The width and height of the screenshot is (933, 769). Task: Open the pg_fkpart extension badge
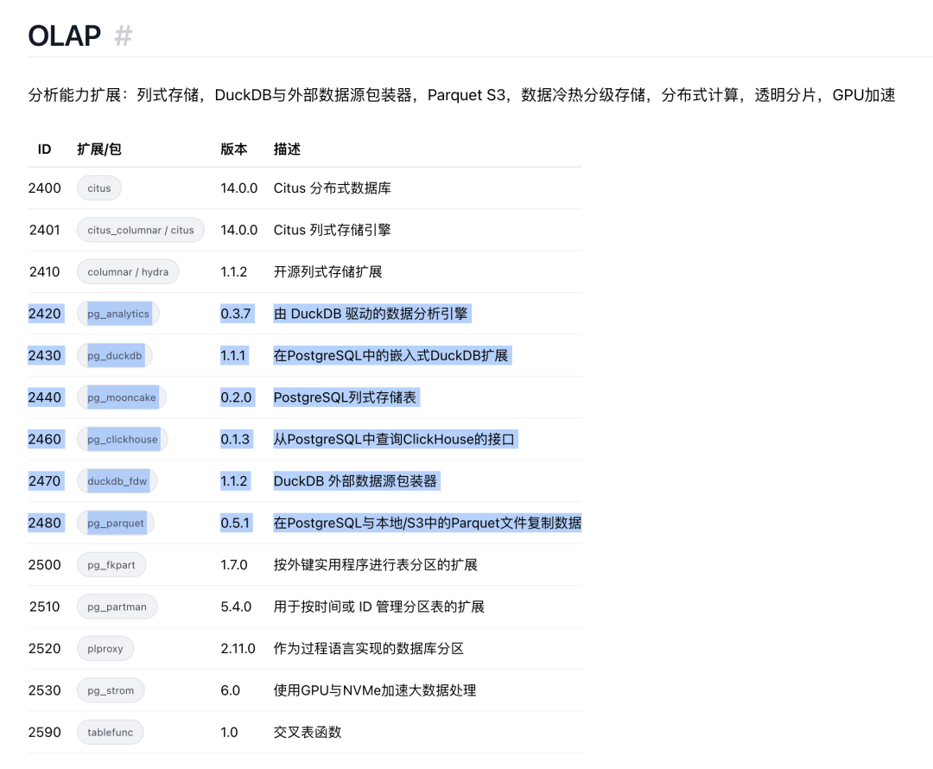(x=111, y=565)
